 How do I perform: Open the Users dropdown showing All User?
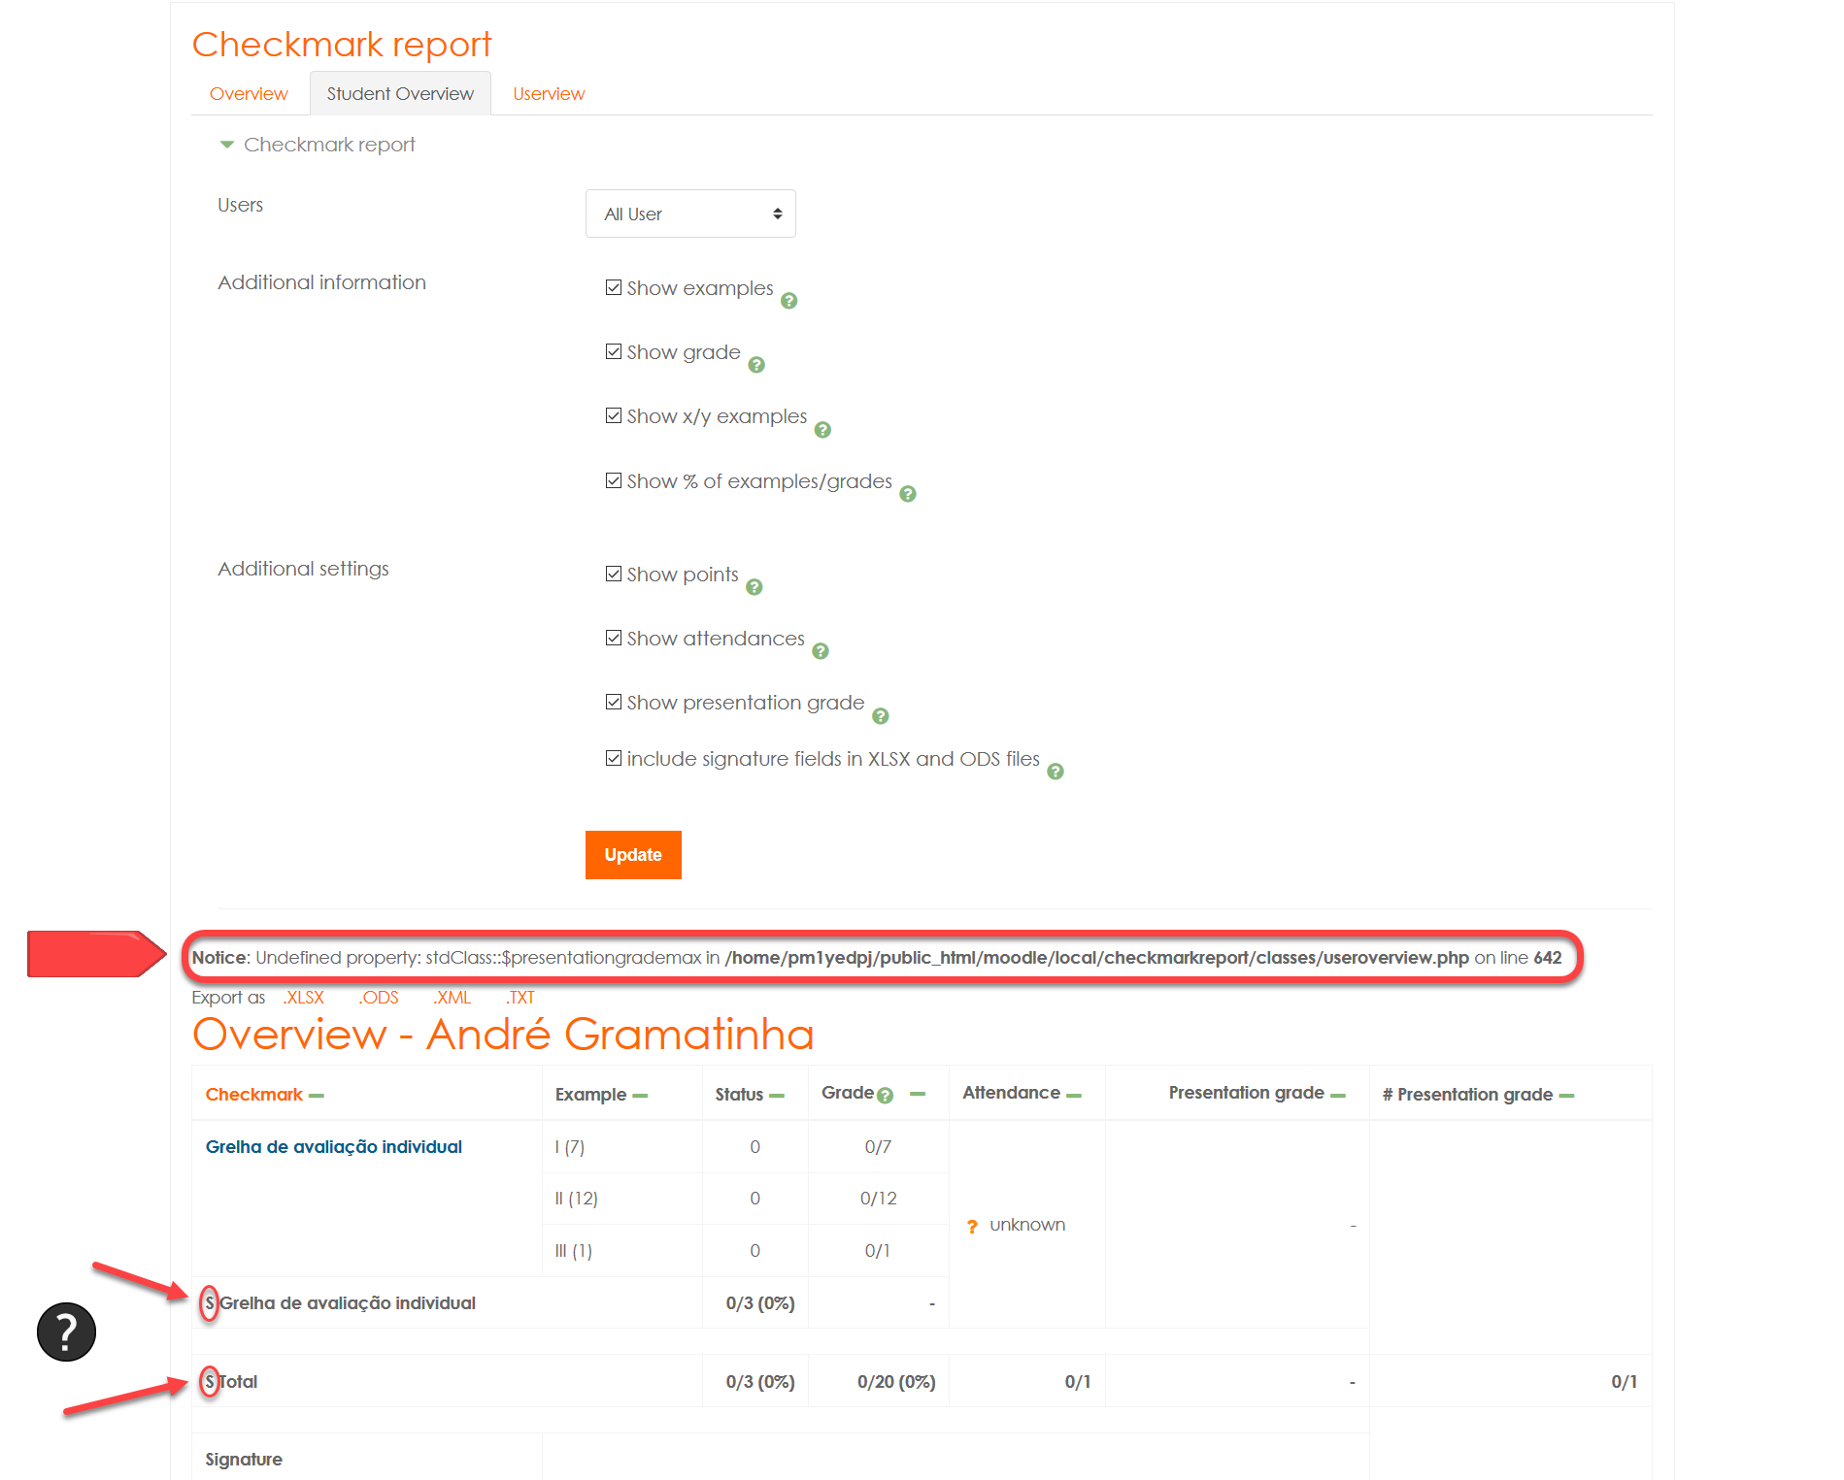(x=689, y=214)
